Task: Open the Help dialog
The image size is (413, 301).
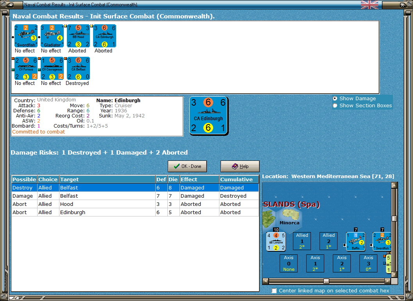Action: 240,166
